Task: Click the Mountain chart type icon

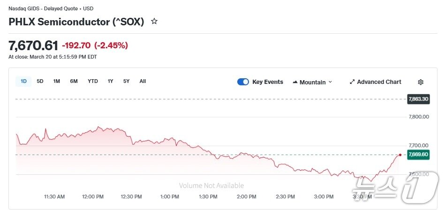Action: (x=295, y=82)
